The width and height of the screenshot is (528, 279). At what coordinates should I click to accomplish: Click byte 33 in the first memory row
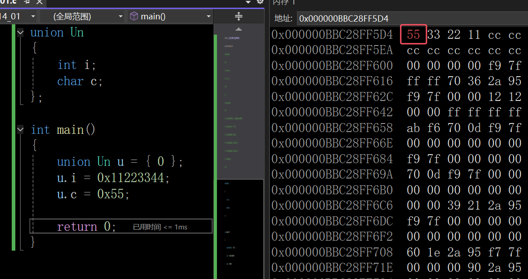pyautogui.click(x=434, y=34)
